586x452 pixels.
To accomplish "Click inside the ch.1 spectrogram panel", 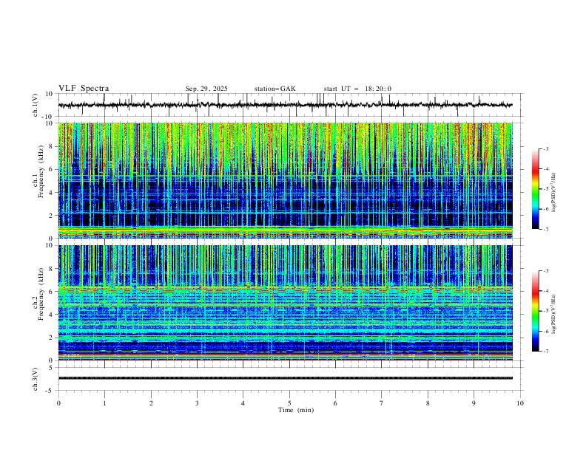I will click(x=285, y=180).
